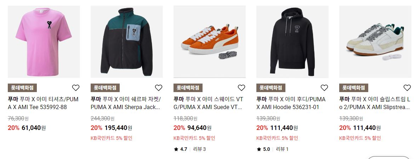Like the black PUMA X AMI Hoodie
Viewport: 415px width, 159px height.
tap(324, 88)
